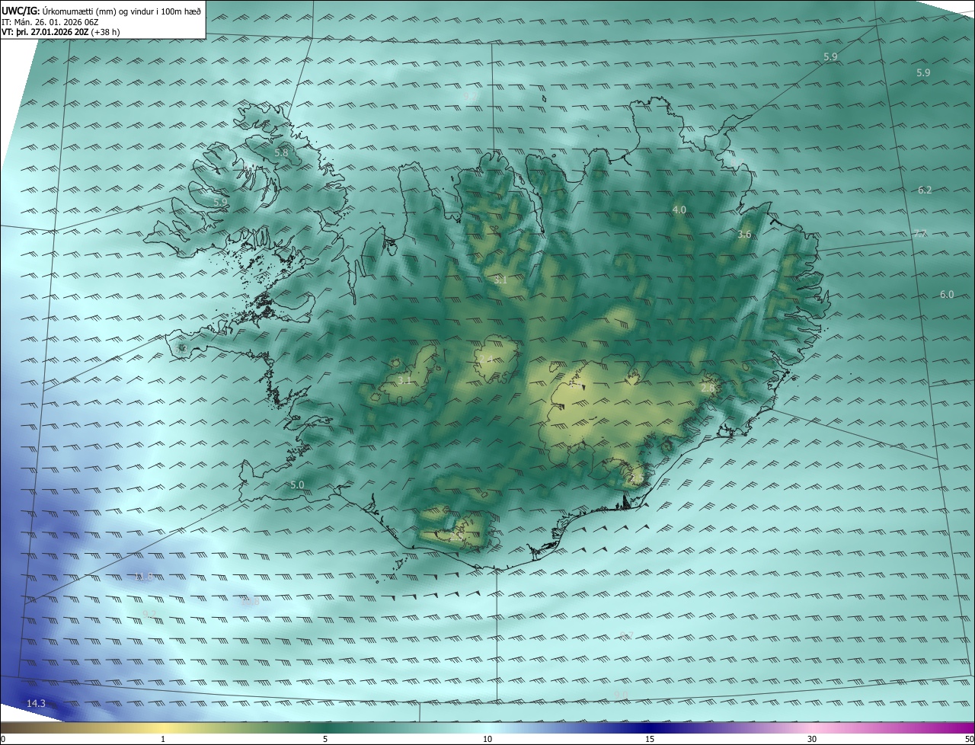Click the 2.8 value label
Screen dimensions: 975x745
coord(708,388)
